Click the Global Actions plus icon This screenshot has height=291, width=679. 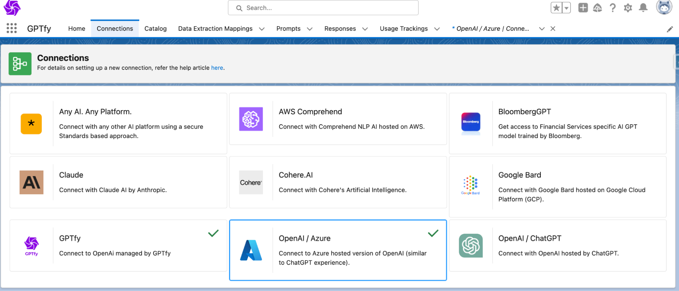pyautogui.click(x=583, y=7)
